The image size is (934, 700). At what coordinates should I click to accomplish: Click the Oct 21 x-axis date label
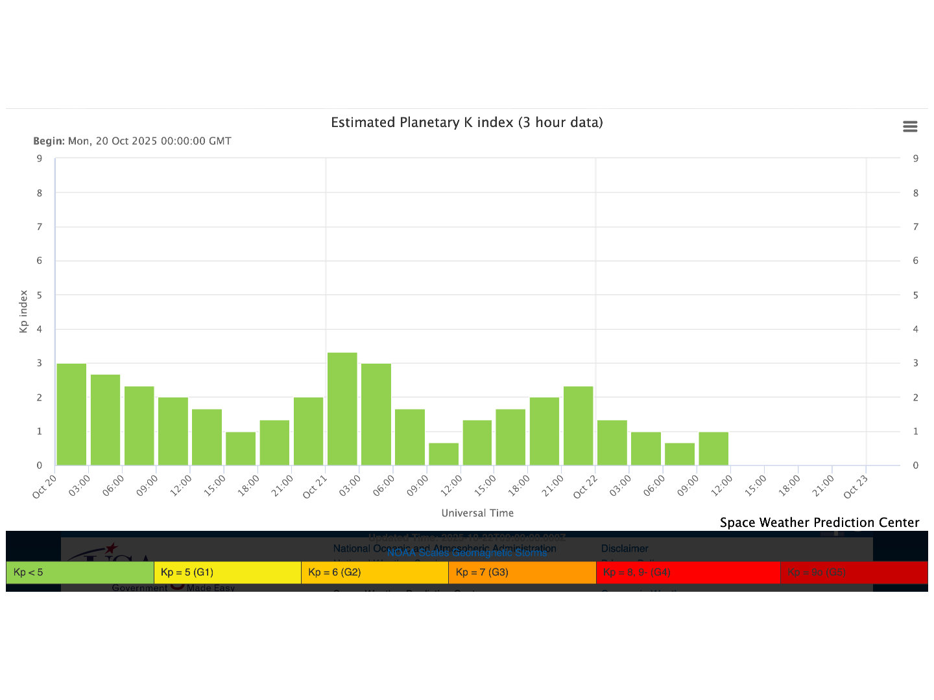click(x=315, y=487)
